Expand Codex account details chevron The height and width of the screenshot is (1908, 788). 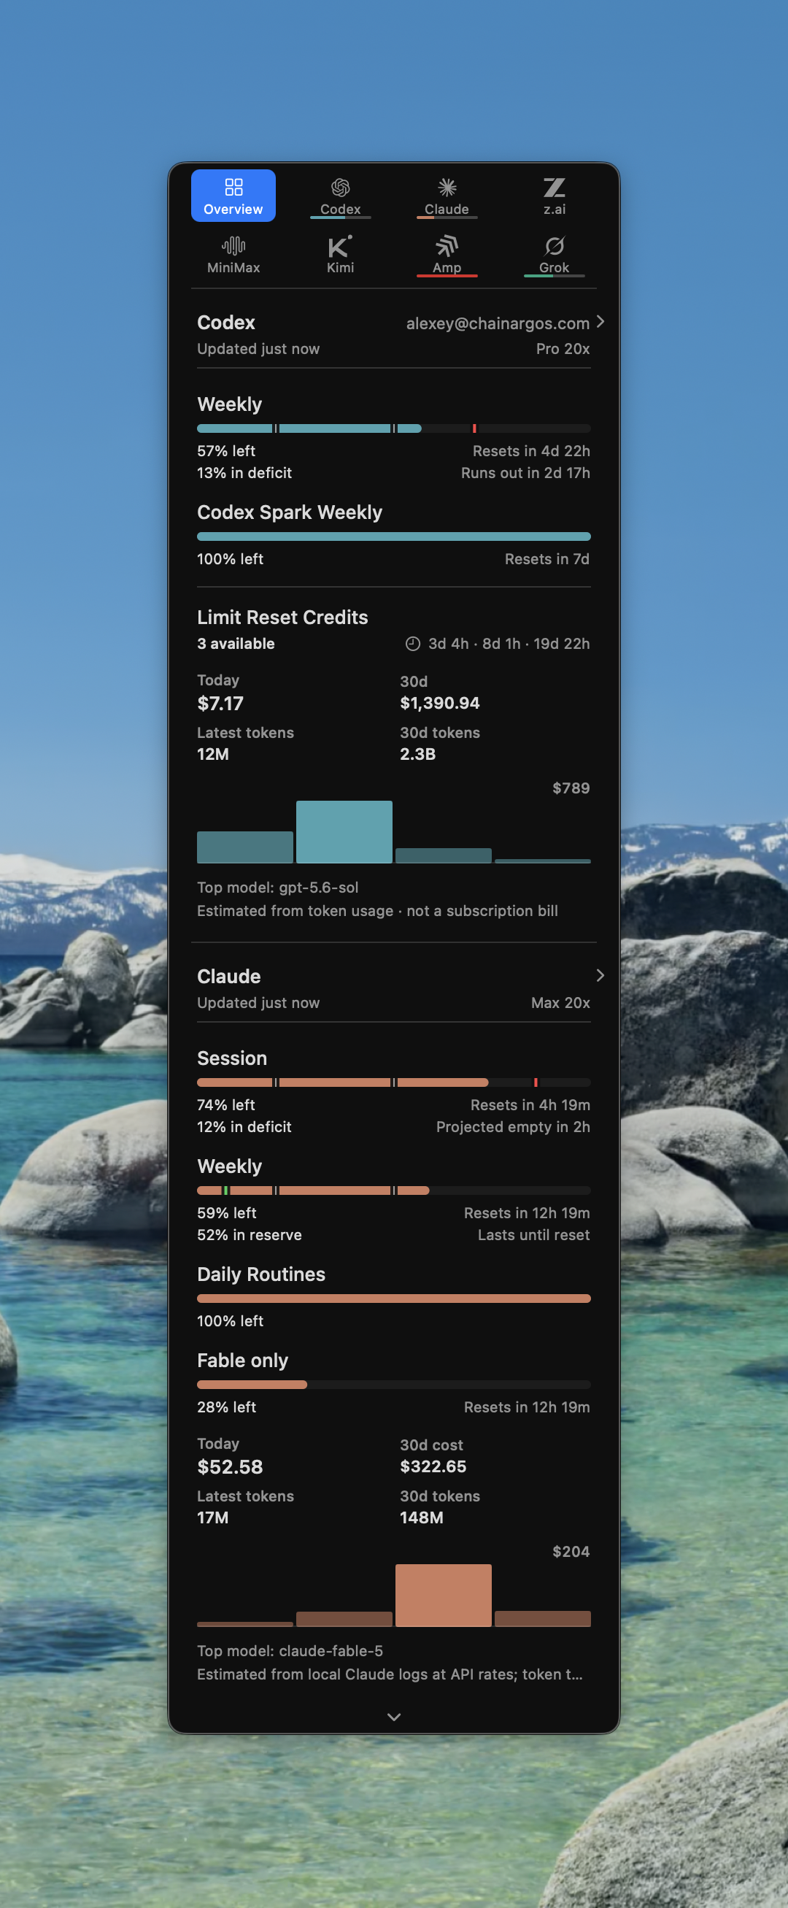[x=600, y=321]
